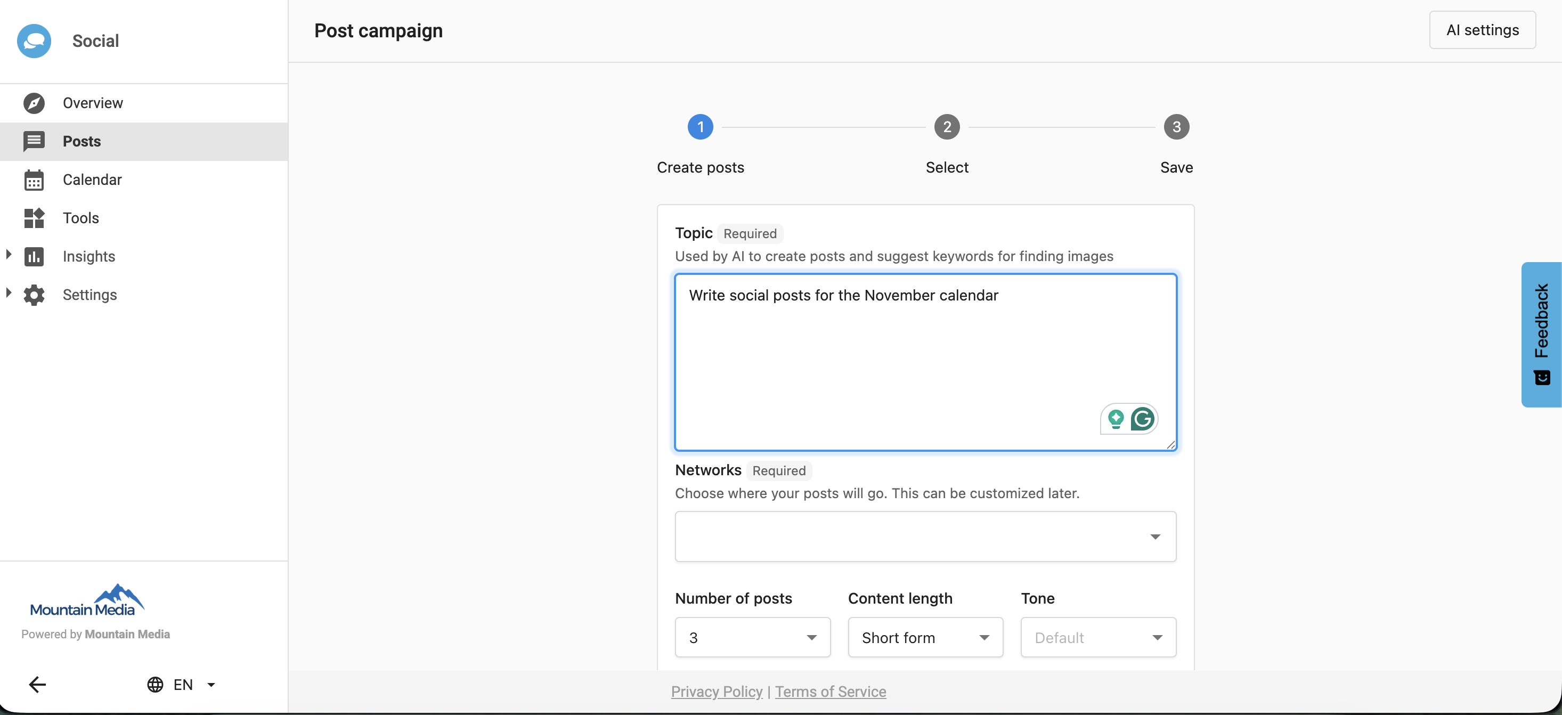
Task: Open the Tone dropdown
Action: pyautogui.click(x=1097, y=637)
